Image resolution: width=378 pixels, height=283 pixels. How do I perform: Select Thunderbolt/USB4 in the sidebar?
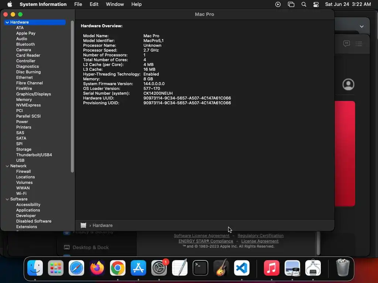point(34,155)
